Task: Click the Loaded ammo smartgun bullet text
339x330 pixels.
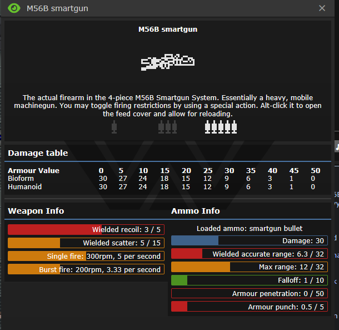Action: point(249,229)
